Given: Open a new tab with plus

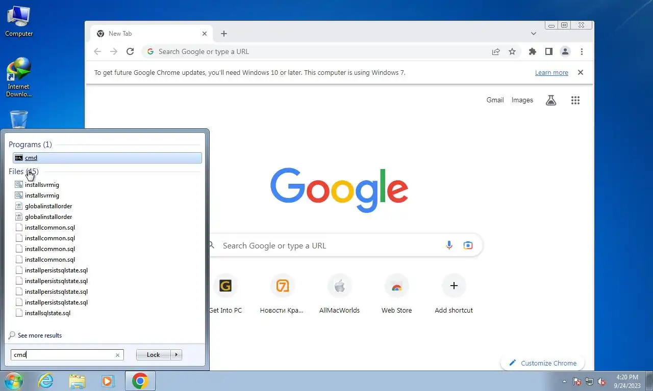Looking at the screenshot, I should coord(224,34).
